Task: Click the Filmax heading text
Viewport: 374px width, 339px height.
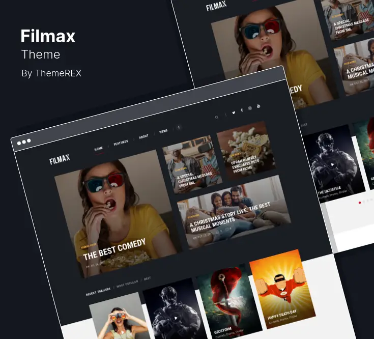Action: coord(48,36)
